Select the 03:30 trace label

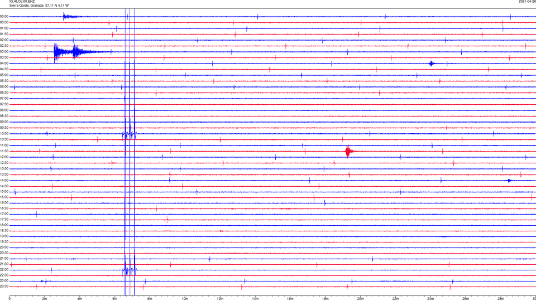tap(4, 57)
